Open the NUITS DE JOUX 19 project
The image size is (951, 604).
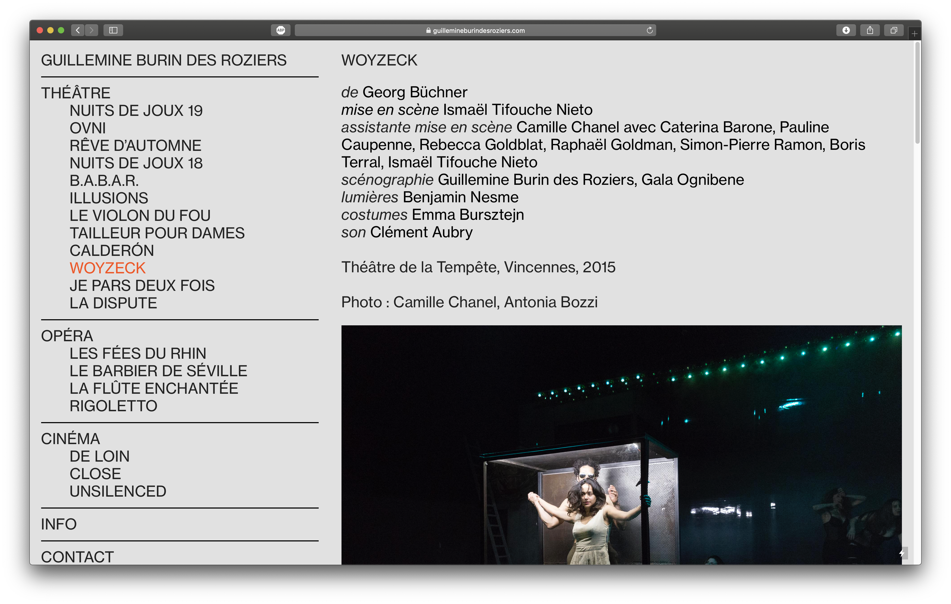[x=136, y=111]
